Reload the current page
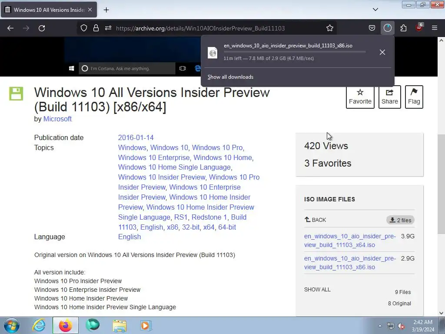The height and width of the screenshot is (334, 445). pyautogui.click(x=42, y=28)
